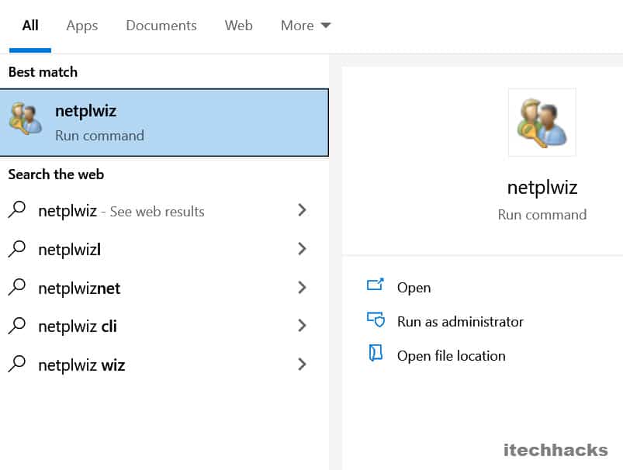Click Open to launch netplwiz
Viewport: 623px width, 470px height.
pos(414,287)
